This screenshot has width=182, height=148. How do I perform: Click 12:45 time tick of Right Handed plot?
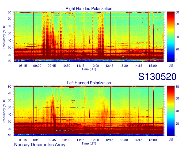click(109, 66)
